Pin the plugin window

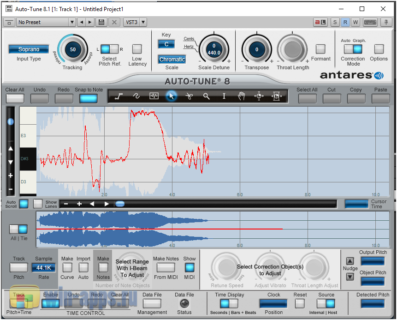(386, 22)
